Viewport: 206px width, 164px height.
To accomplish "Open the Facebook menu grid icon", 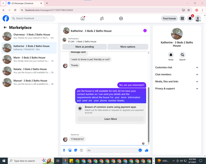I will 182,18.
